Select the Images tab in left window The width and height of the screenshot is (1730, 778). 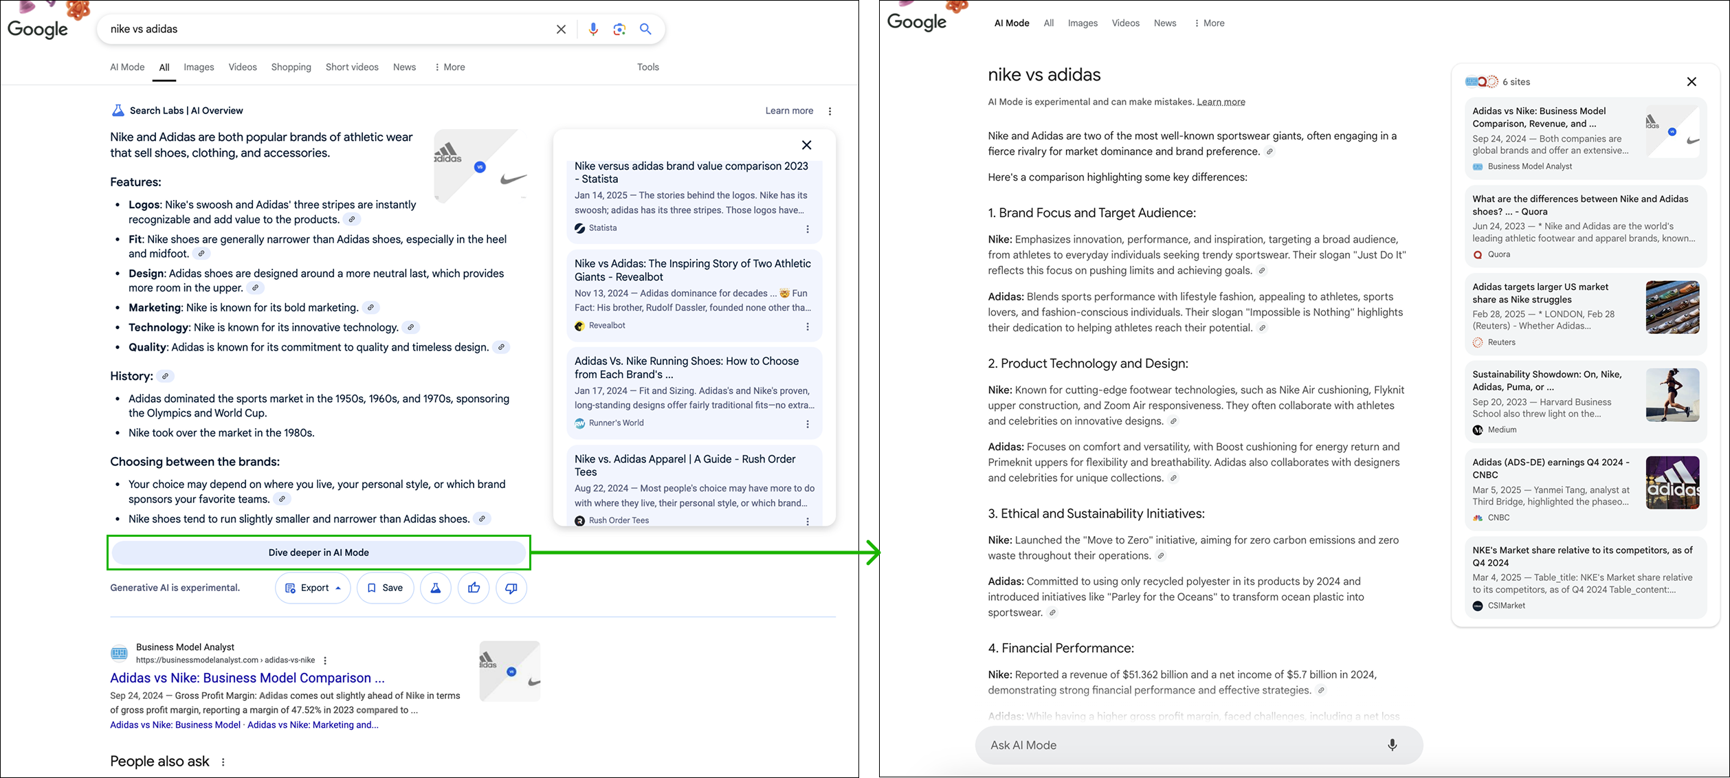[x=199, y=67]
